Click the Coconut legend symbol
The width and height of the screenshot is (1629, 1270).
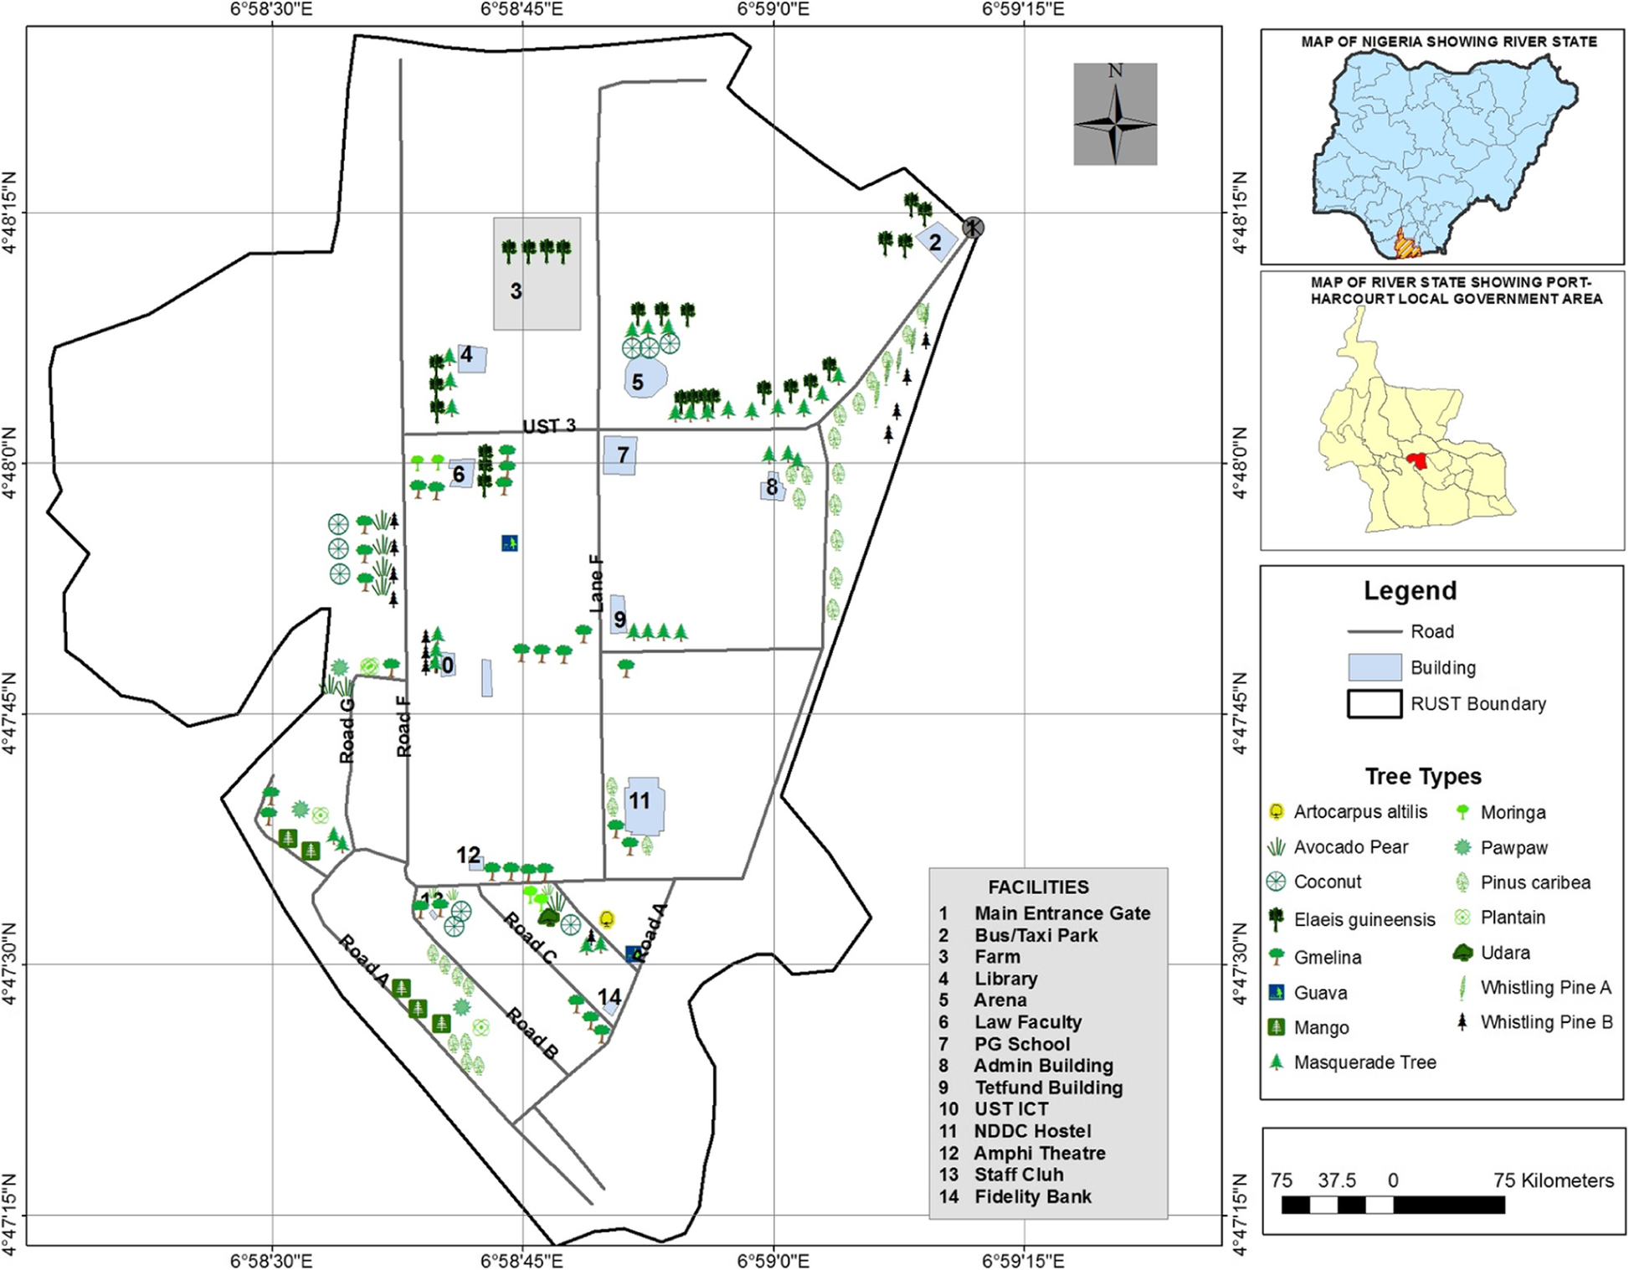[1276, 882]
